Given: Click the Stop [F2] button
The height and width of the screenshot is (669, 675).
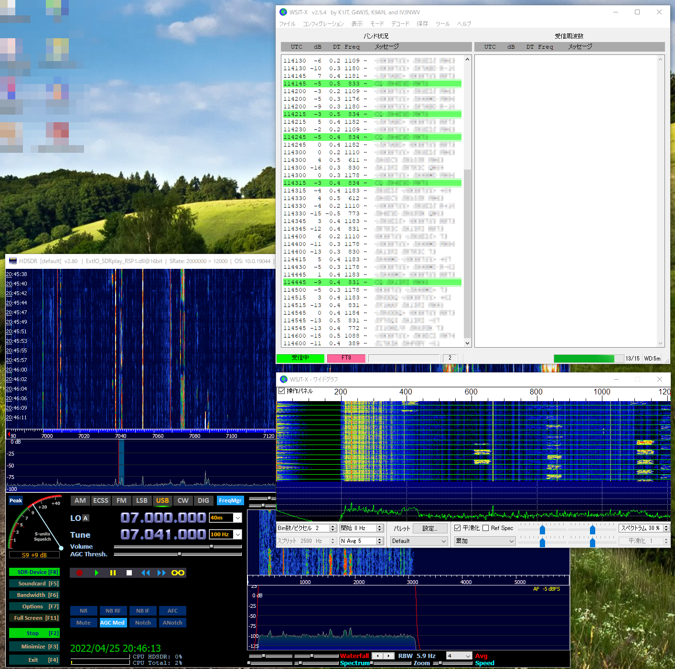Looking at the screenshot, I should 34,633.
